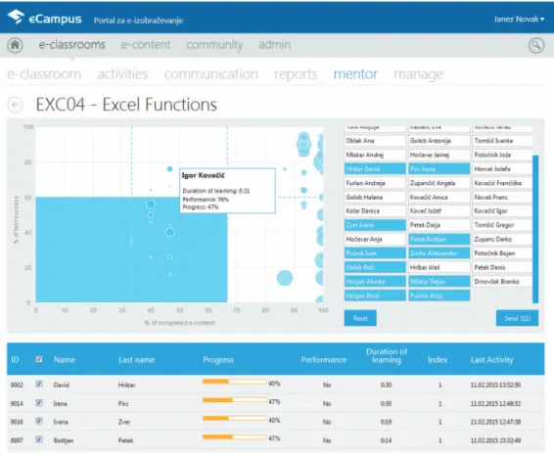Click the Last name column header

pyautogui.click(x=137, y=360)
